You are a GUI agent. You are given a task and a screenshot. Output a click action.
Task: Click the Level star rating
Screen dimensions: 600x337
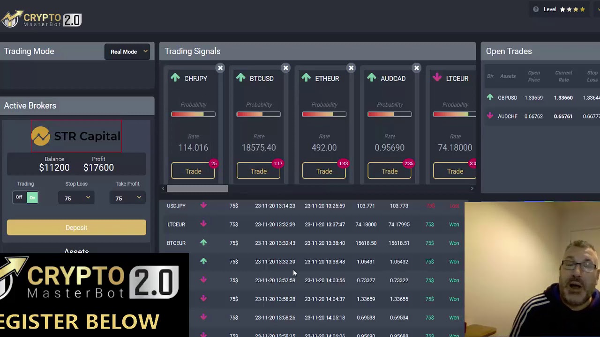572,9
